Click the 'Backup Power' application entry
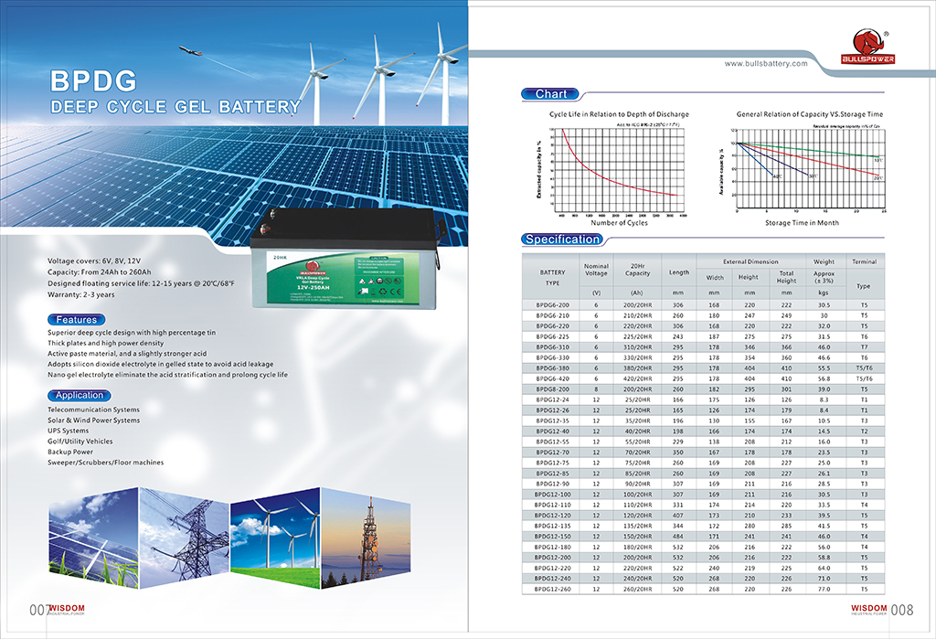936x639 pixels. pyautogui.click(x=70, y=453)
